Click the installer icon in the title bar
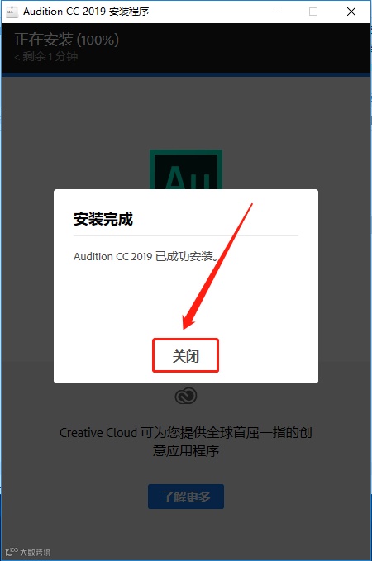The image size is (372, 561). pyautogui.click(x=12, y=12)
